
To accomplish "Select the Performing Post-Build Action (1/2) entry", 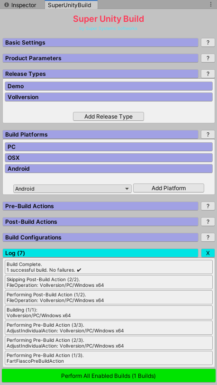I will [x=109, y=297].
